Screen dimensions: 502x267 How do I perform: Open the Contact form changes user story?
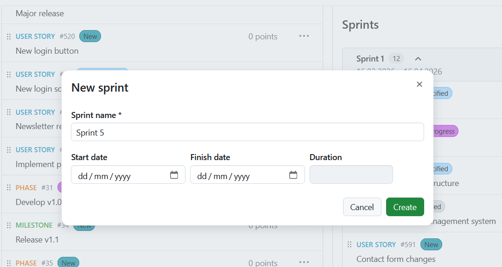pos(396,259)
